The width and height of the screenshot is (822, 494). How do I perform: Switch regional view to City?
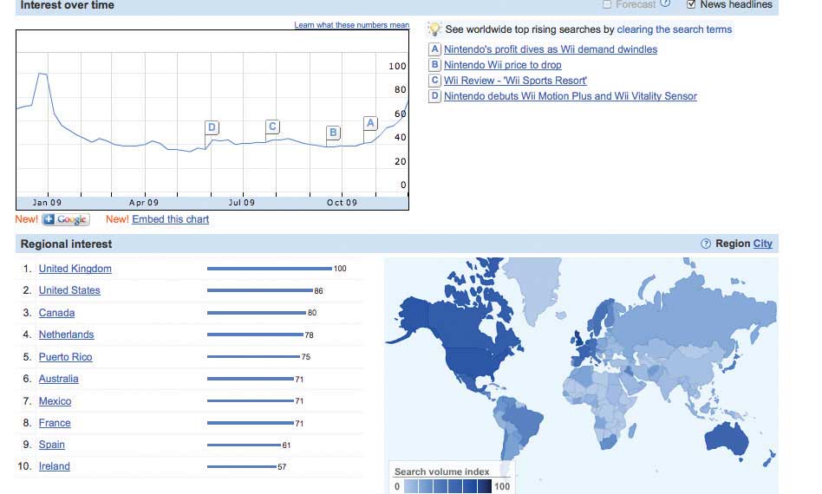click(763, 244)
